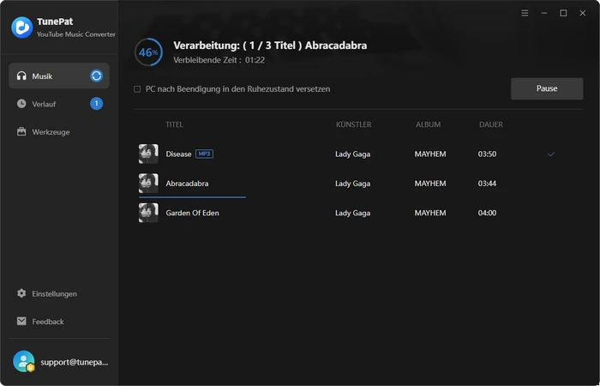Click the Pause button
600x386 pixels.
tap(547, 88)
